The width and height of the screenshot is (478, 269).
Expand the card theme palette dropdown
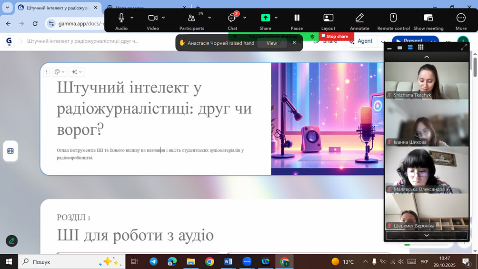point(60,72)
